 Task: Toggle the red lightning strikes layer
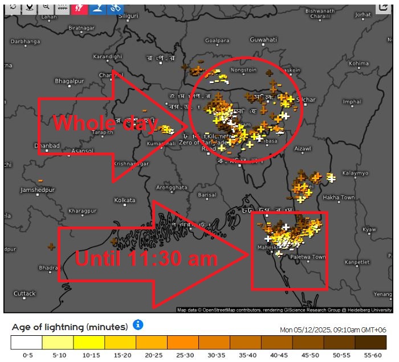[79, 8]
